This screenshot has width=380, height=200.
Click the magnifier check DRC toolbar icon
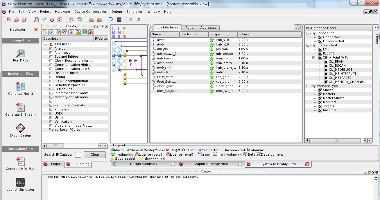click(x=36, y=20)
